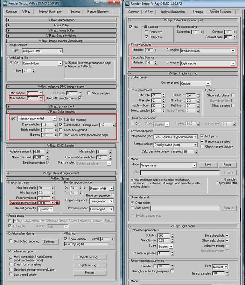This screenshot has height=285, width=245.
Task: Open Render Elements tab in right window
Action: [220, 12]
